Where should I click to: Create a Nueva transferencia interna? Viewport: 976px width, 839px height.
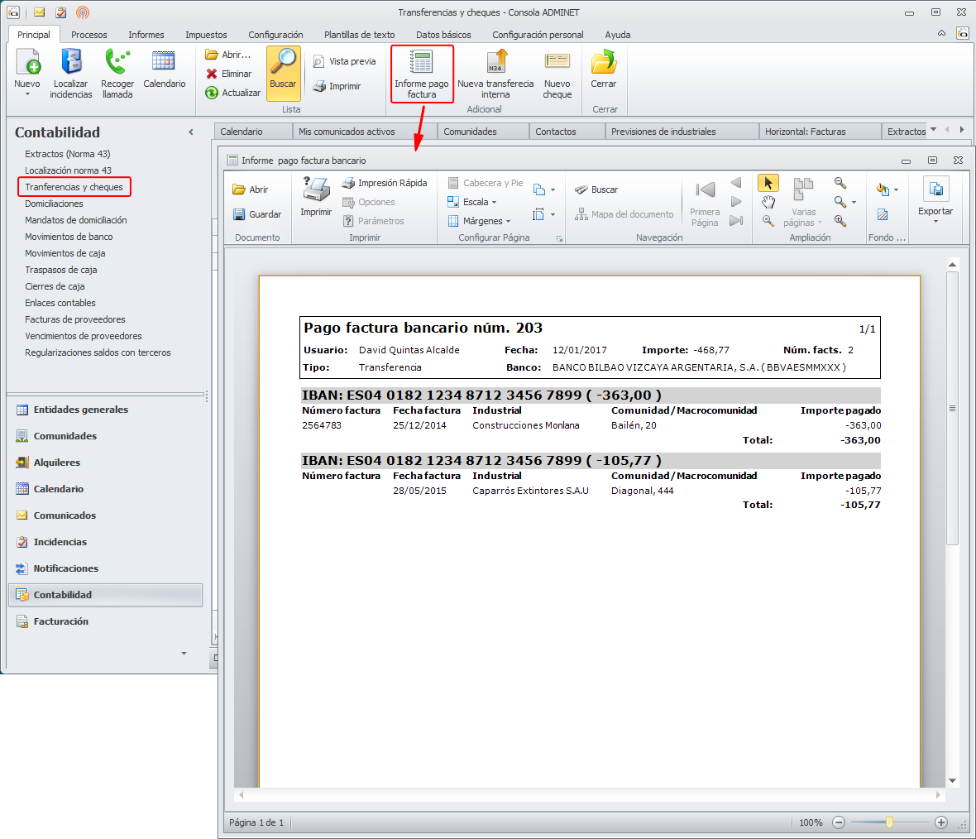coord(495,63)
